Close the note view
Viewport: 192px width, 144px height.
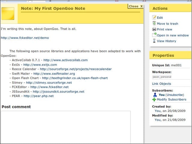tap(136, 6)
